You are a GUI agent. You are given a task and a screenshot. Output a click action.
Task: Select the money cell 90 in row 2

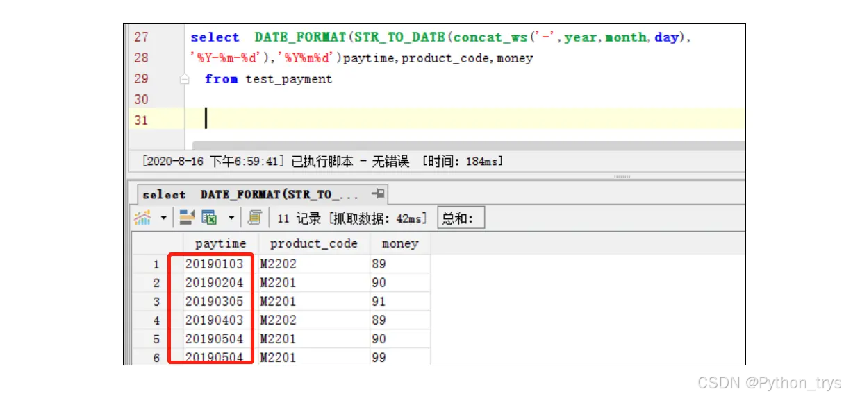click(x=399, y=283)
